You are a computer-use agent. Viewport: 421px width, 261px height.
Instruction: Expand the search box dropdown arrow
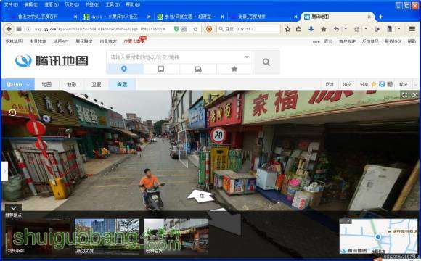tap(247, 57)
